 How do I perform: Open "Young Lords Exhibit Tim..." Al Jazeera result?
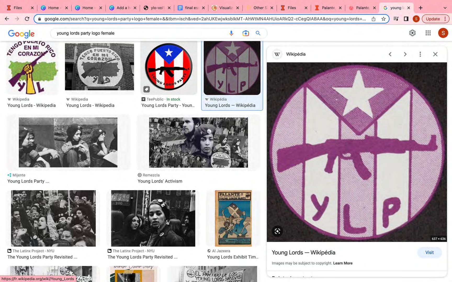[233, 257]
